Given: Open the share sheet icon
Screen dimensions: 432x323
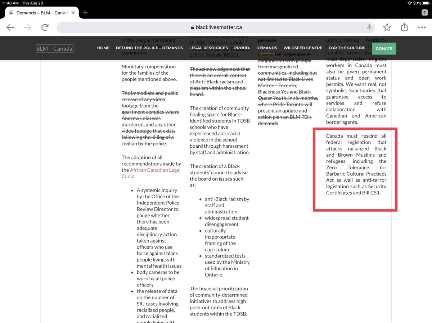Looking at the screenshot, I should 404,27.
